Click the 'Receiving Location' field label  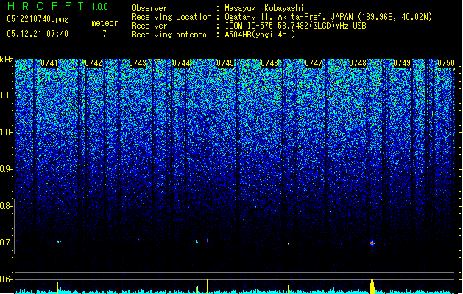click(172, 17)
